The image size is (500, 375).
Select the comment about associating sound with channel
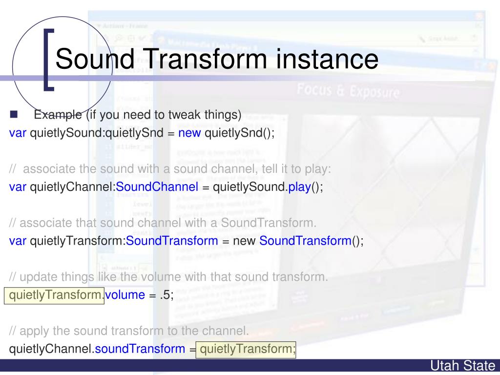pos(170,168)
